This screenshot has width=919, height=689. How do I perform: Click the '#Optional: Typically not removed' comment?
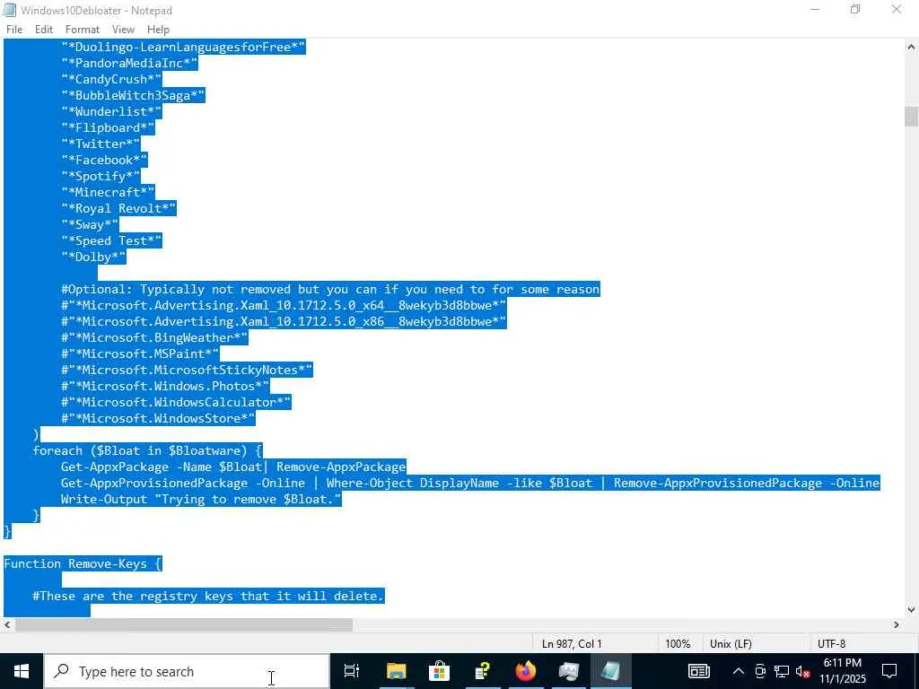pyautogui.click(x=330, y=289)
